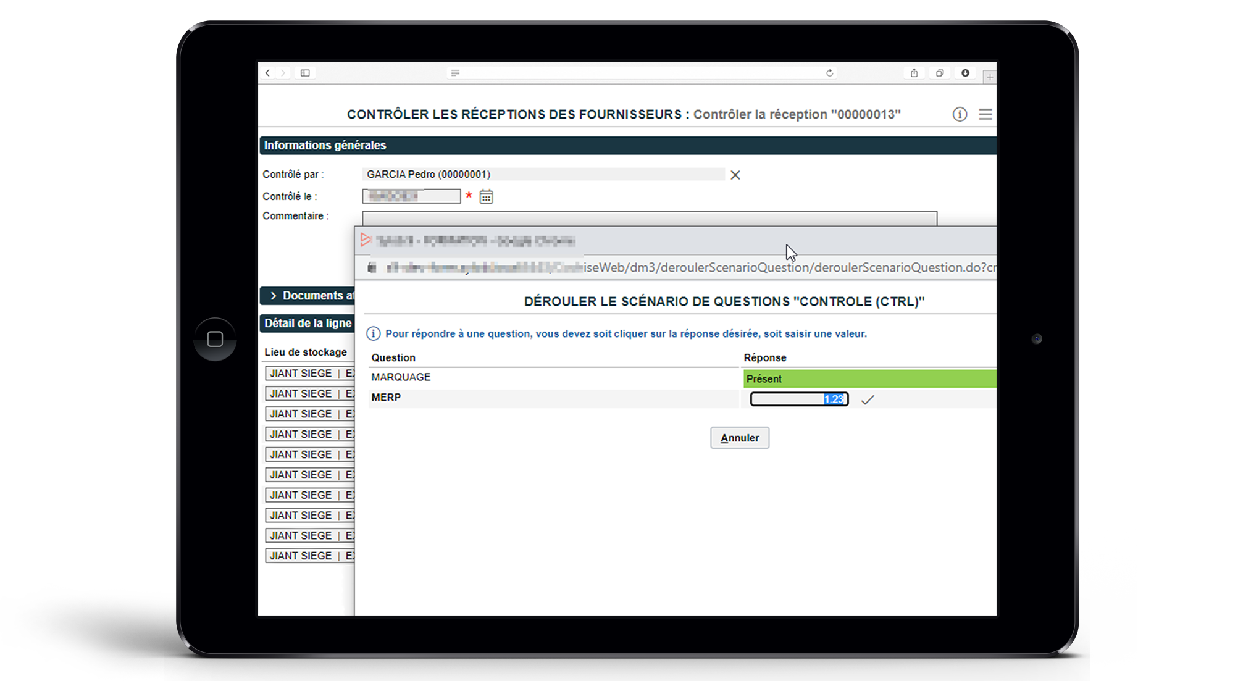Validate MERP value with checkmark icon
This screenshot has height=681, width=1251.
tap(868, 399)
